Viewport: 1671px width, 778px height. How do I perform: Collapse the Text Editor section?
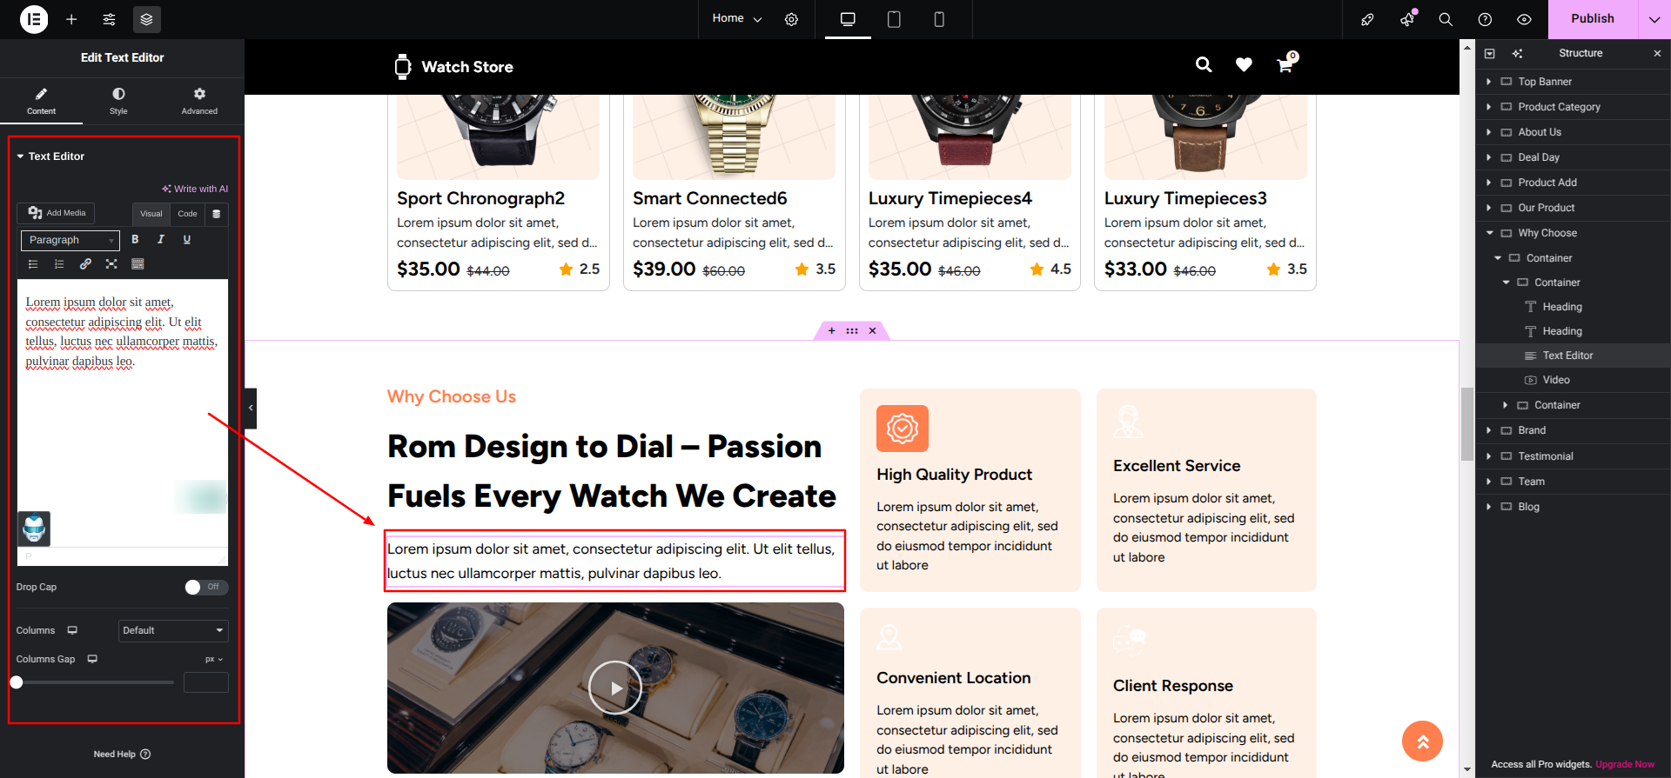pos(50,156)
